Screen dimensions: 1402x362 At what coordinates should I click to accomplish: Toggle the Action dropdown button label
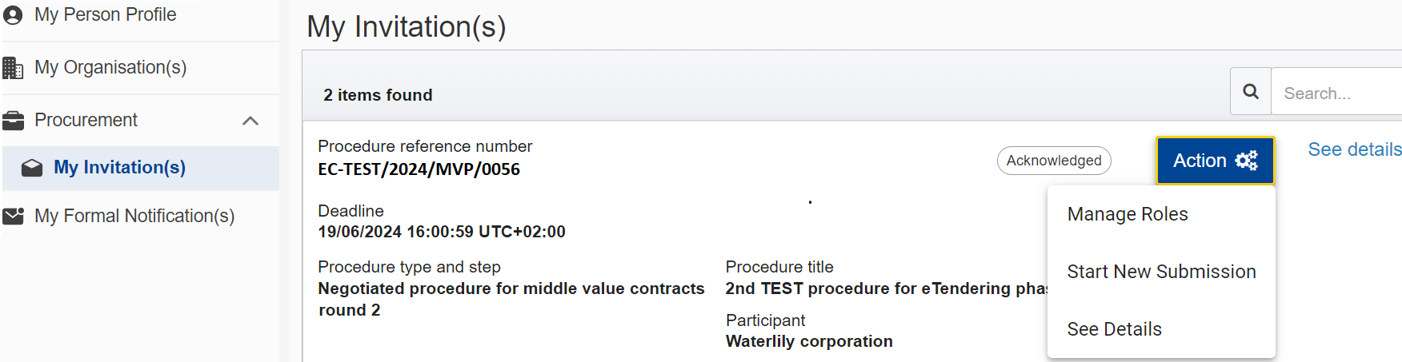pos(1200,161)
